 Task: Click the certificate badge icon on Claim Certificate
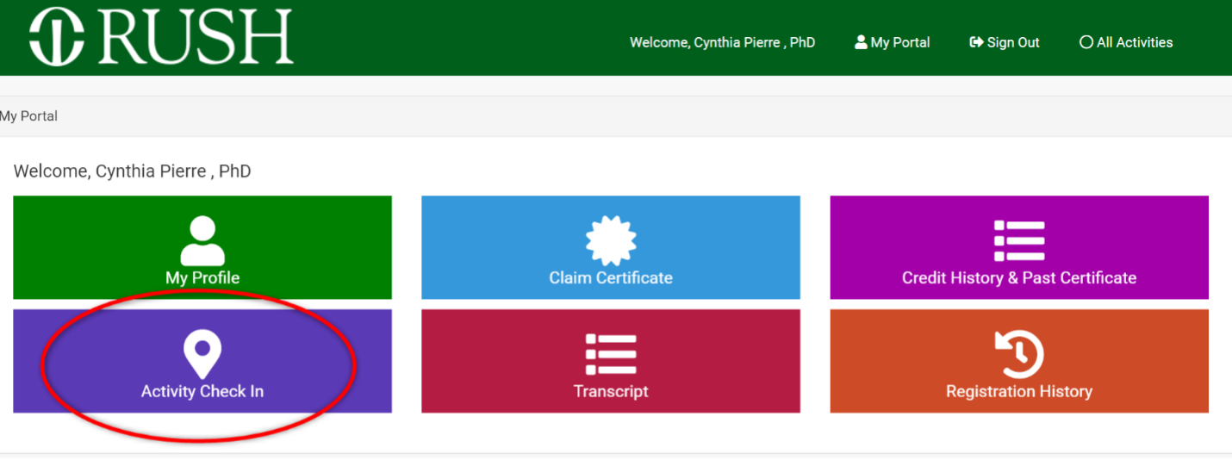tap(611, 241)
